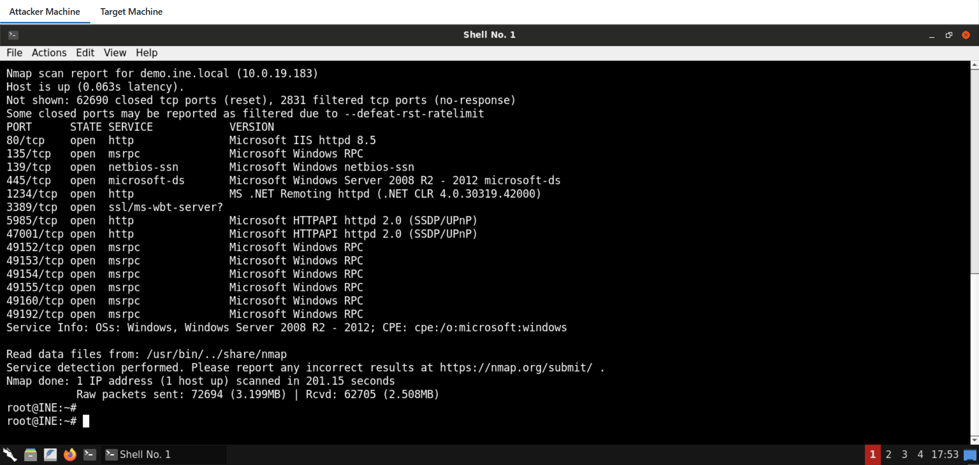Switch to workspace 2
The height and width of the screenshot is (465, 979).
[x=888, y=454]
